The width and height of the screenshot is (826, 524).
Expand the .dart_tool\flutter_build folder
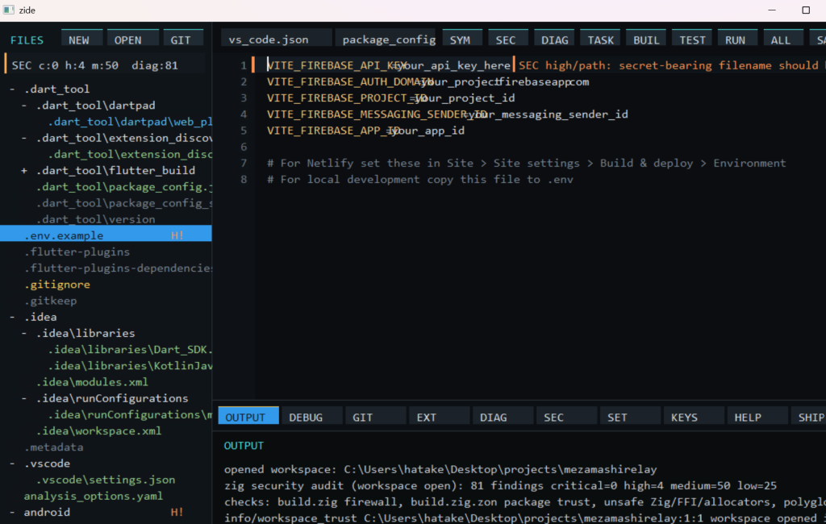click(x=24, y=171)
